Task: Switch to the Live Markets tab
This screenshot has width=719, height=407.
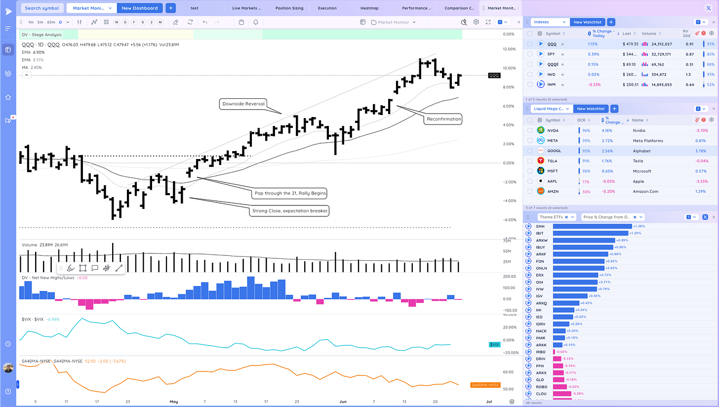Action: 246,8
